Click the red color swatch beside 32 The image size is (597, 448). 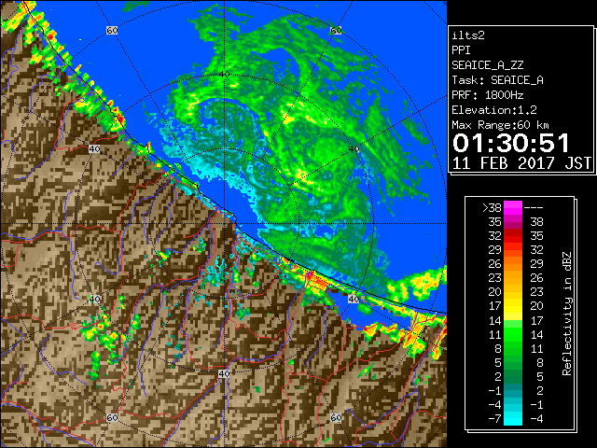pos(513,236)
